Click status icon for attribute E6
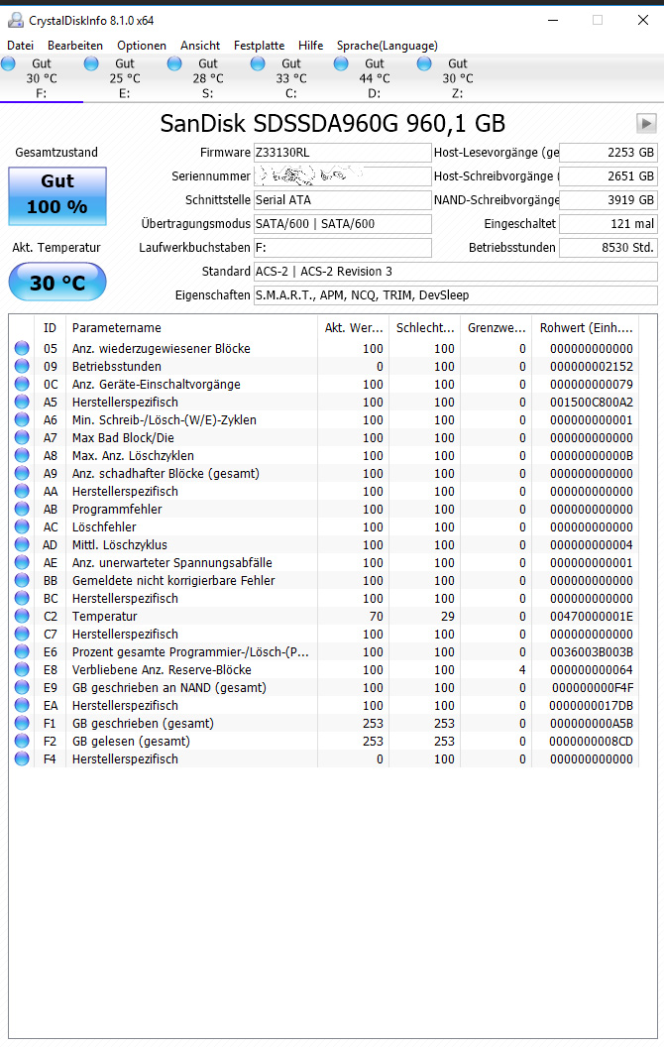This screenshot has height=1047, width=664. coord(22,651)
